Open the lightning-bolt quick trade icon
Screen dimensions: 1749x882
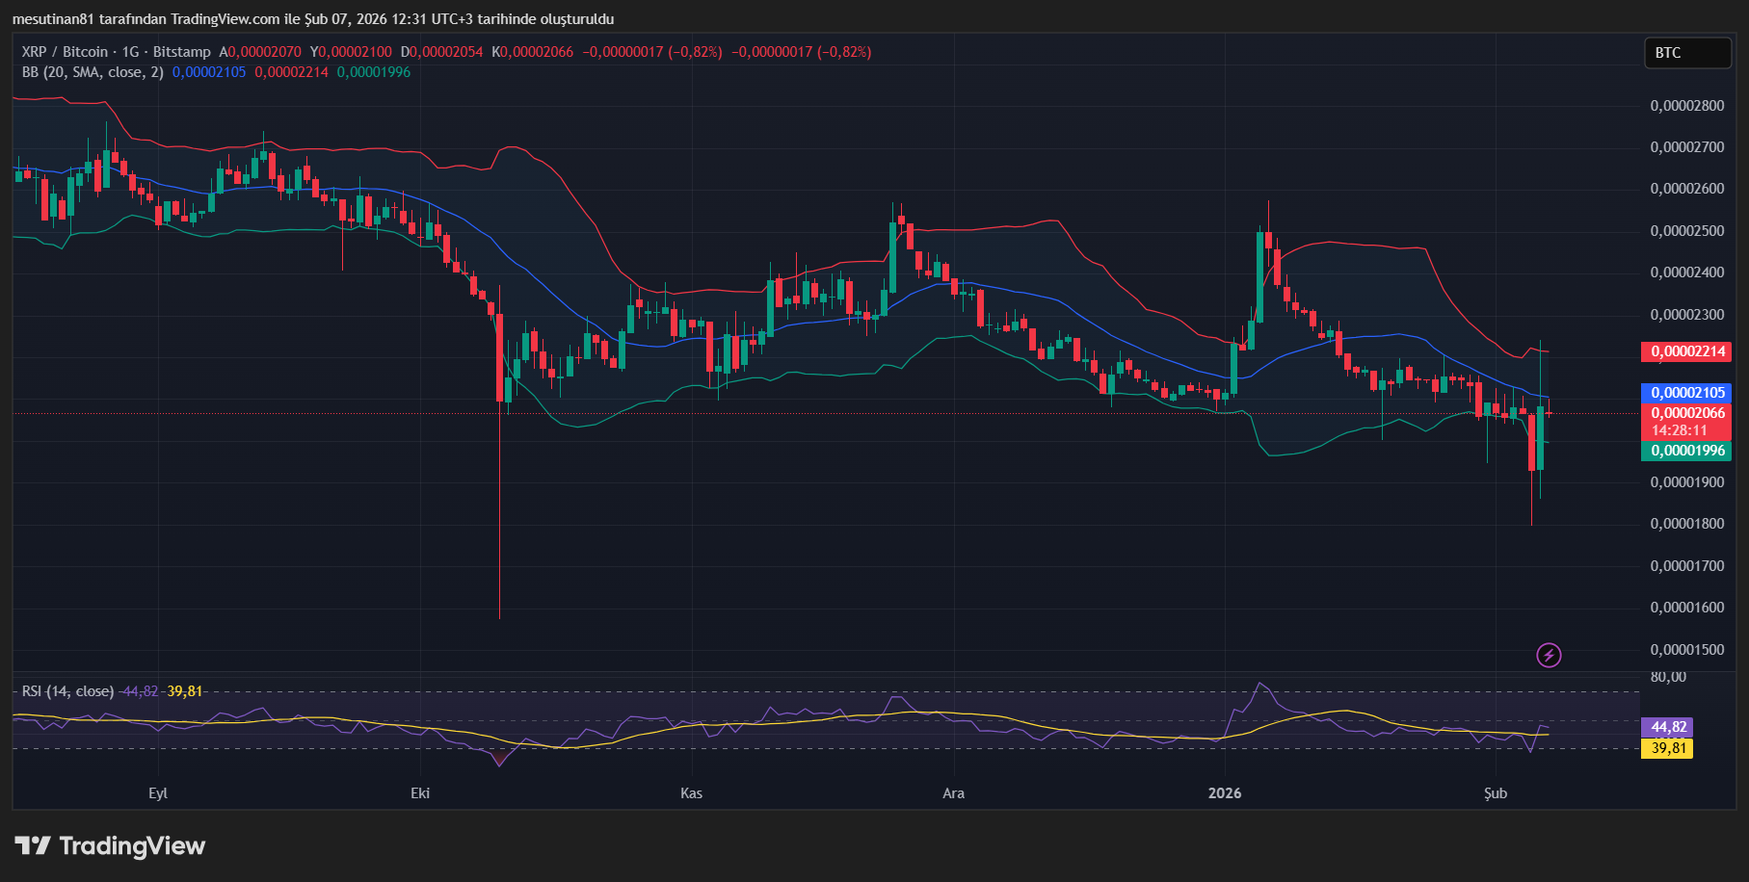pyautogui.click(x=1550, y=656)
